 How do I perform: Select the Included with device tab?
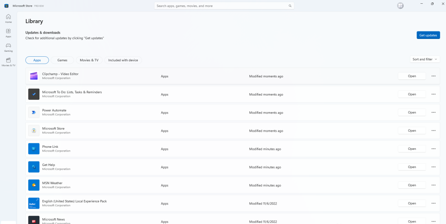pyautogui.click(x=123, y=60)
